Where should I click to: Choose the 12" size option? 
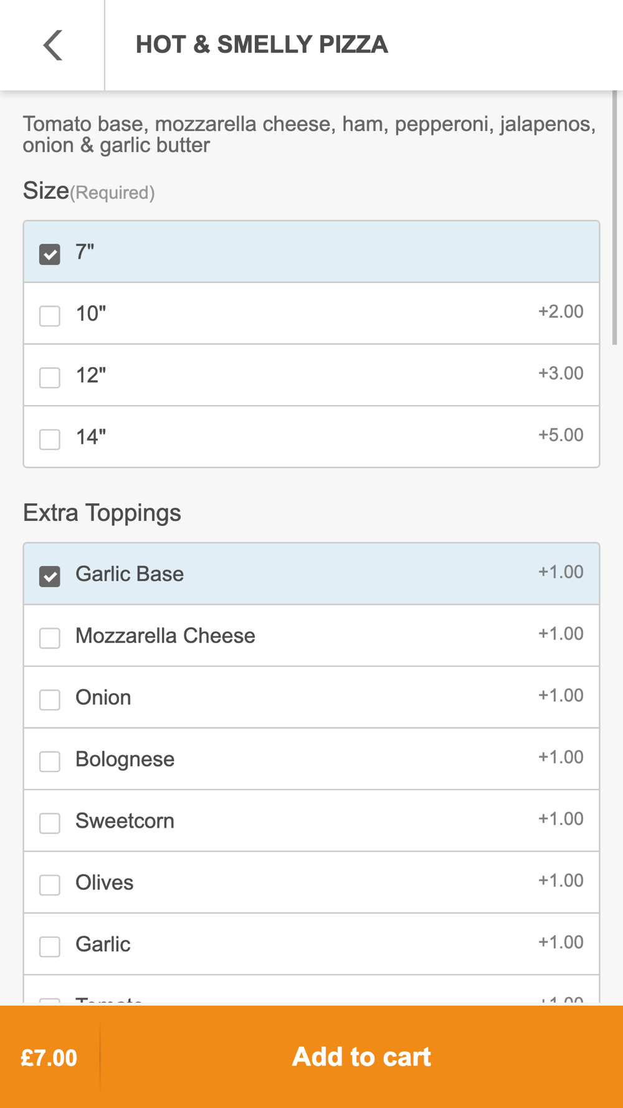(50, 377)
